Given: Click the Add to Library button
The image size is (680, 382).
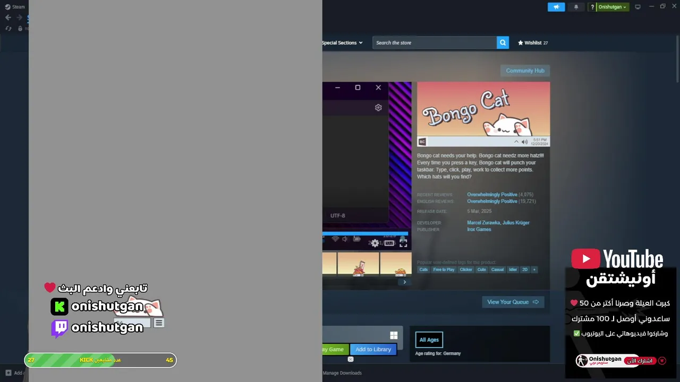Looking at the screenshot, I should point(373,349).
